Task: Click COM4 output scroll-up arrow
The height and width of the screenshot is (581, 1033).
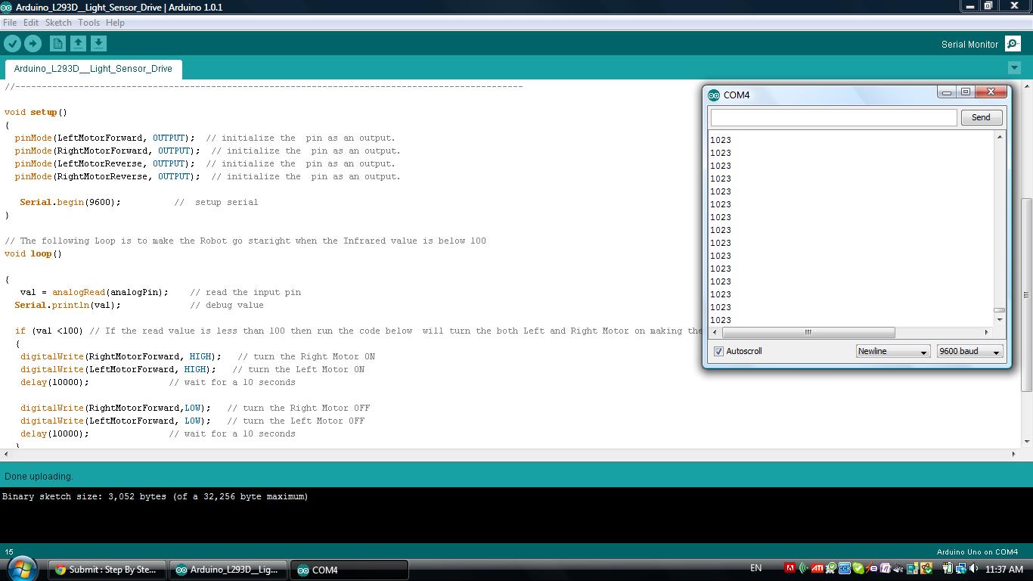Action: coord(999,138)
